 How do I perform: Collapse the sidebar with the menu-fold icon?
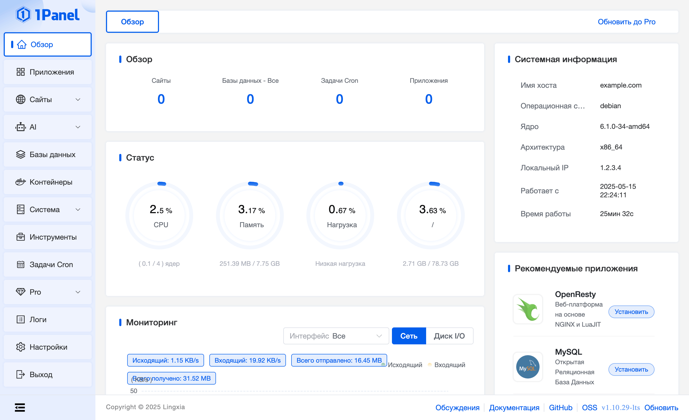point(20,408)
